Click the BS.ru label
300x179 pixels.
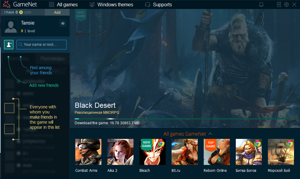[176, 170]
